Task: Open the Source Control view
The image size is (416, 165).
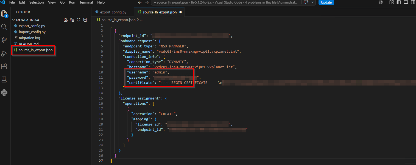Action: click(4, 40)
